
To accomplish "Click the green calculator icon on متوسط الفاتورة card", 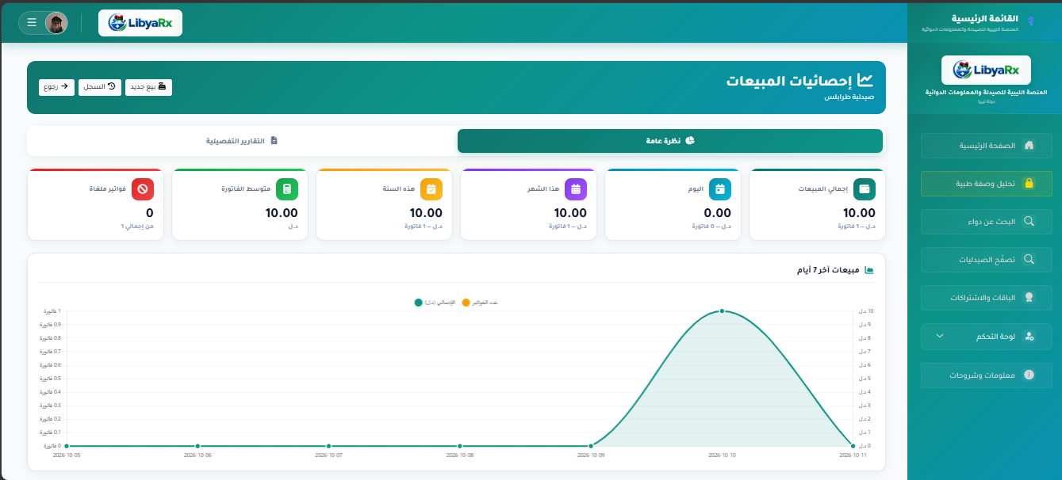I will 287,189.
